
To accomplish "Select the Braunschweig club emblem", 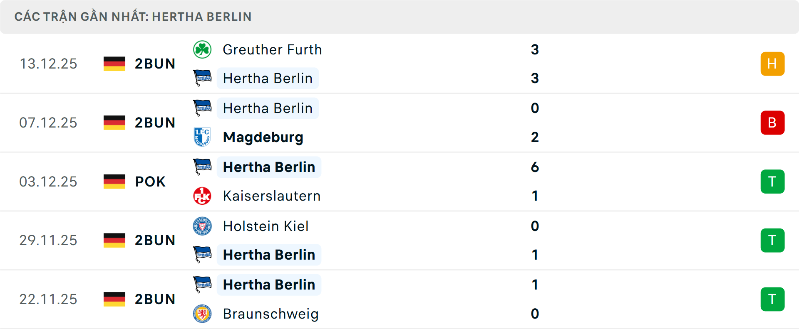I will tap(202, 314).
